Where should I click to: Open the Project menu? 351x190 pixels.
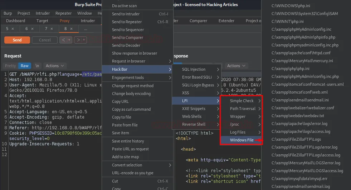[24, 13]
